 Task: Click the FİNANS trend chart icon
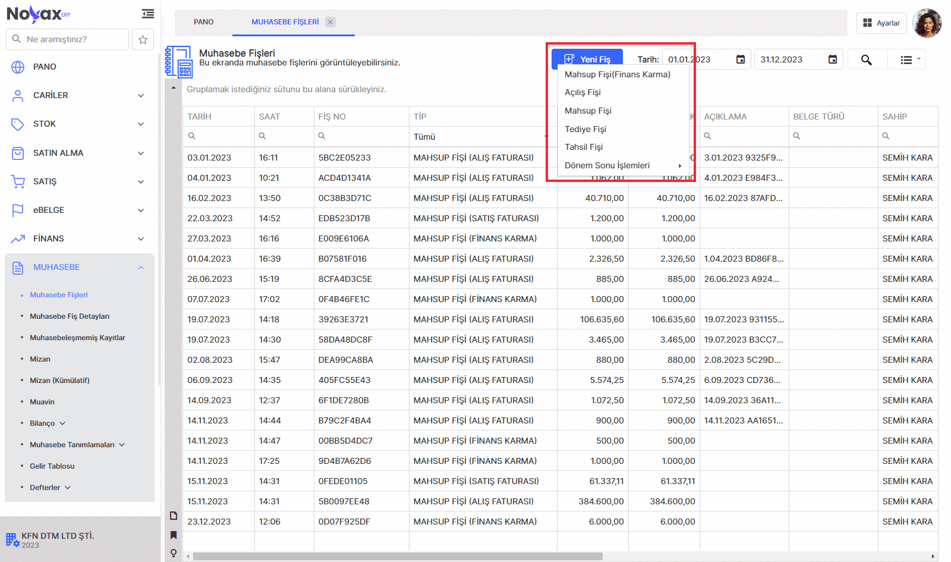pyautogui.click(x=18, y=238)
